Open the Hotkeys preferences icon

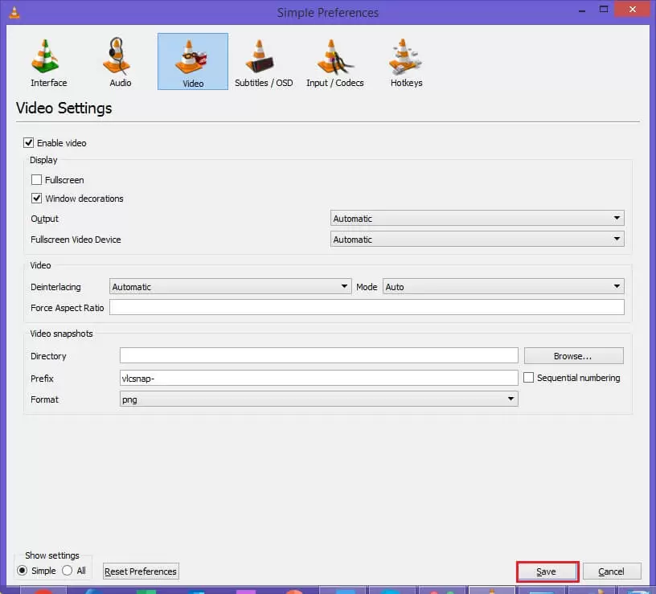click(404, 56)
